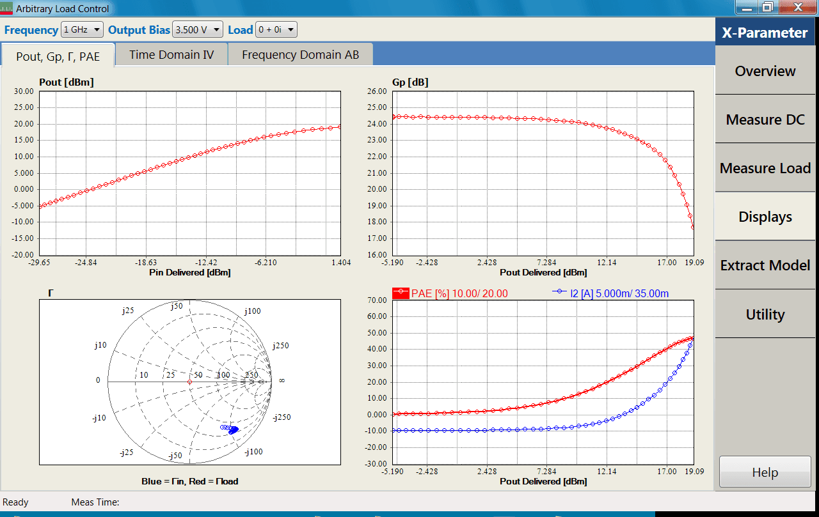Click the Measure Load button
The height and width of the screenshot is (517, 819).
pyautogui.click(x=765, y=167)
